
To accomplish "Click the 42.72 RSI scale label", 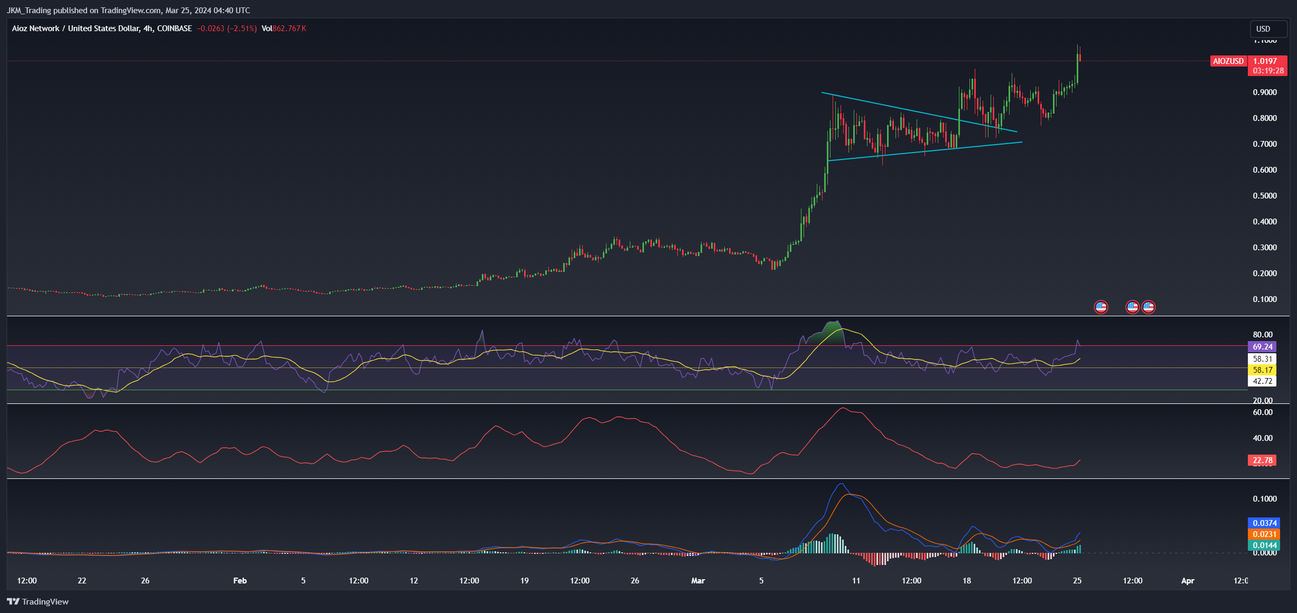I will point(1262,381).
